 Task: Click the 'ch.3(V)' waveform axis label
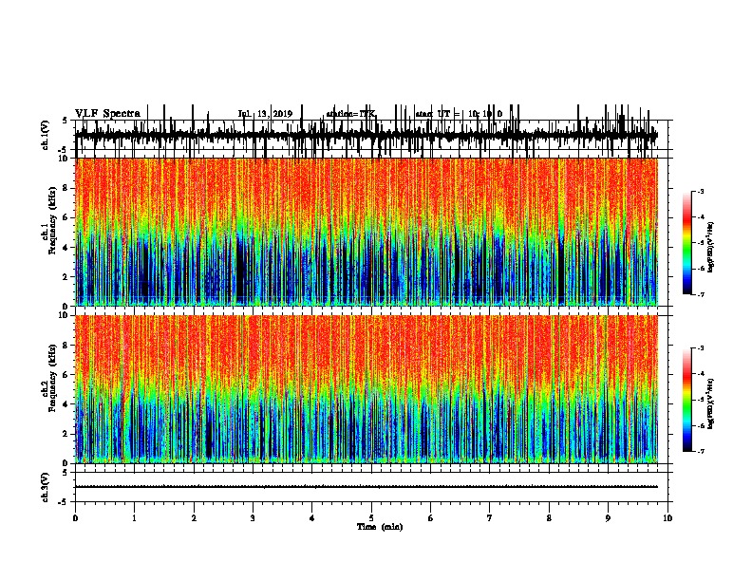tap(46, 487)
